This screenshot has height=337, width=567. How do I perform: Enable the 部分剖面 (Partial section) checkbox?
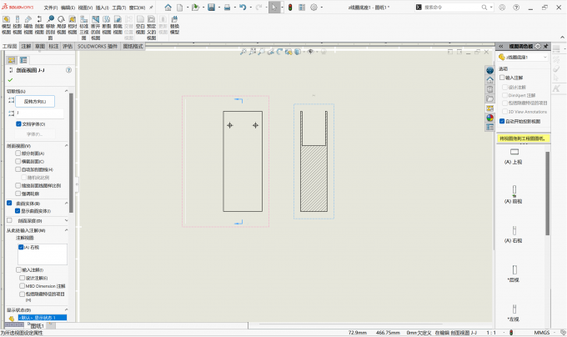click(18, 153)
